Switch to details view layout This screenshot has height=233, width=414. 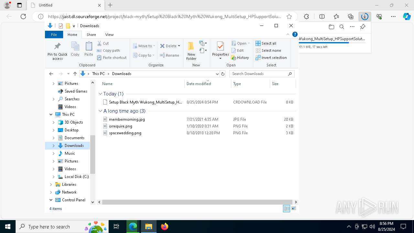(287, 209)
